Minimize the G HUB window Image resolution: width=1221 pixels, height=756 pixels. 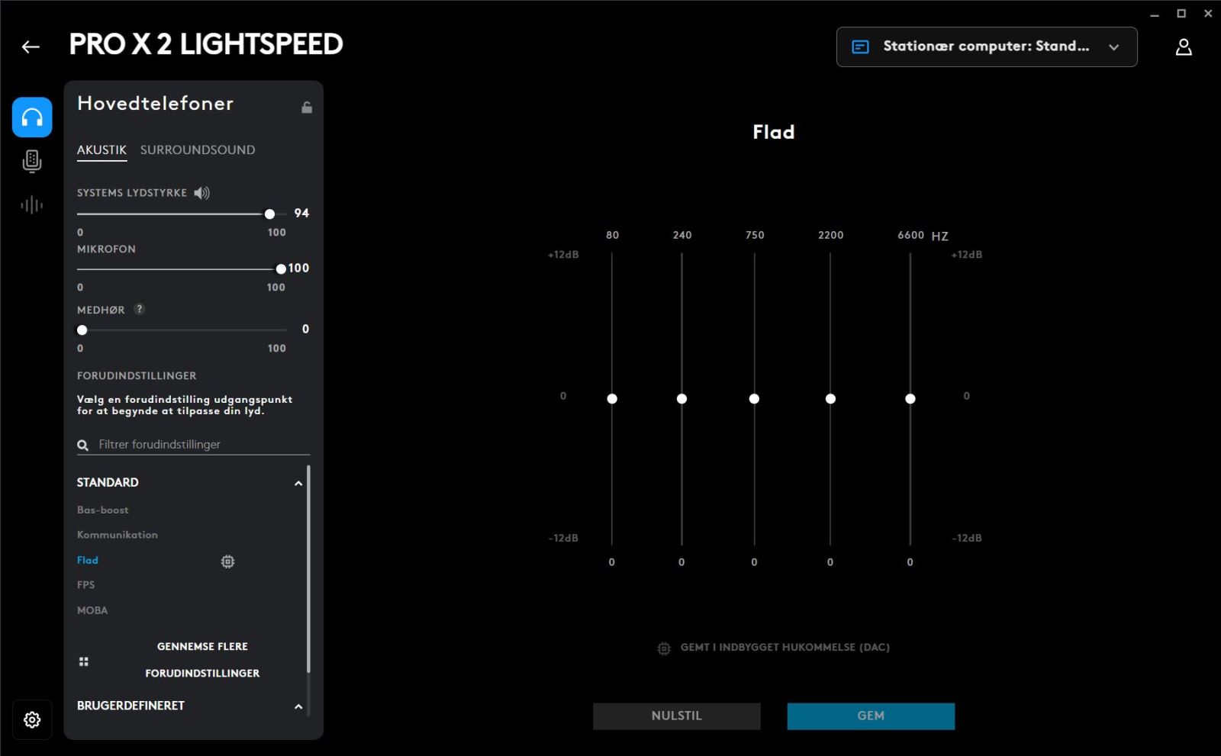(1155, 14)
